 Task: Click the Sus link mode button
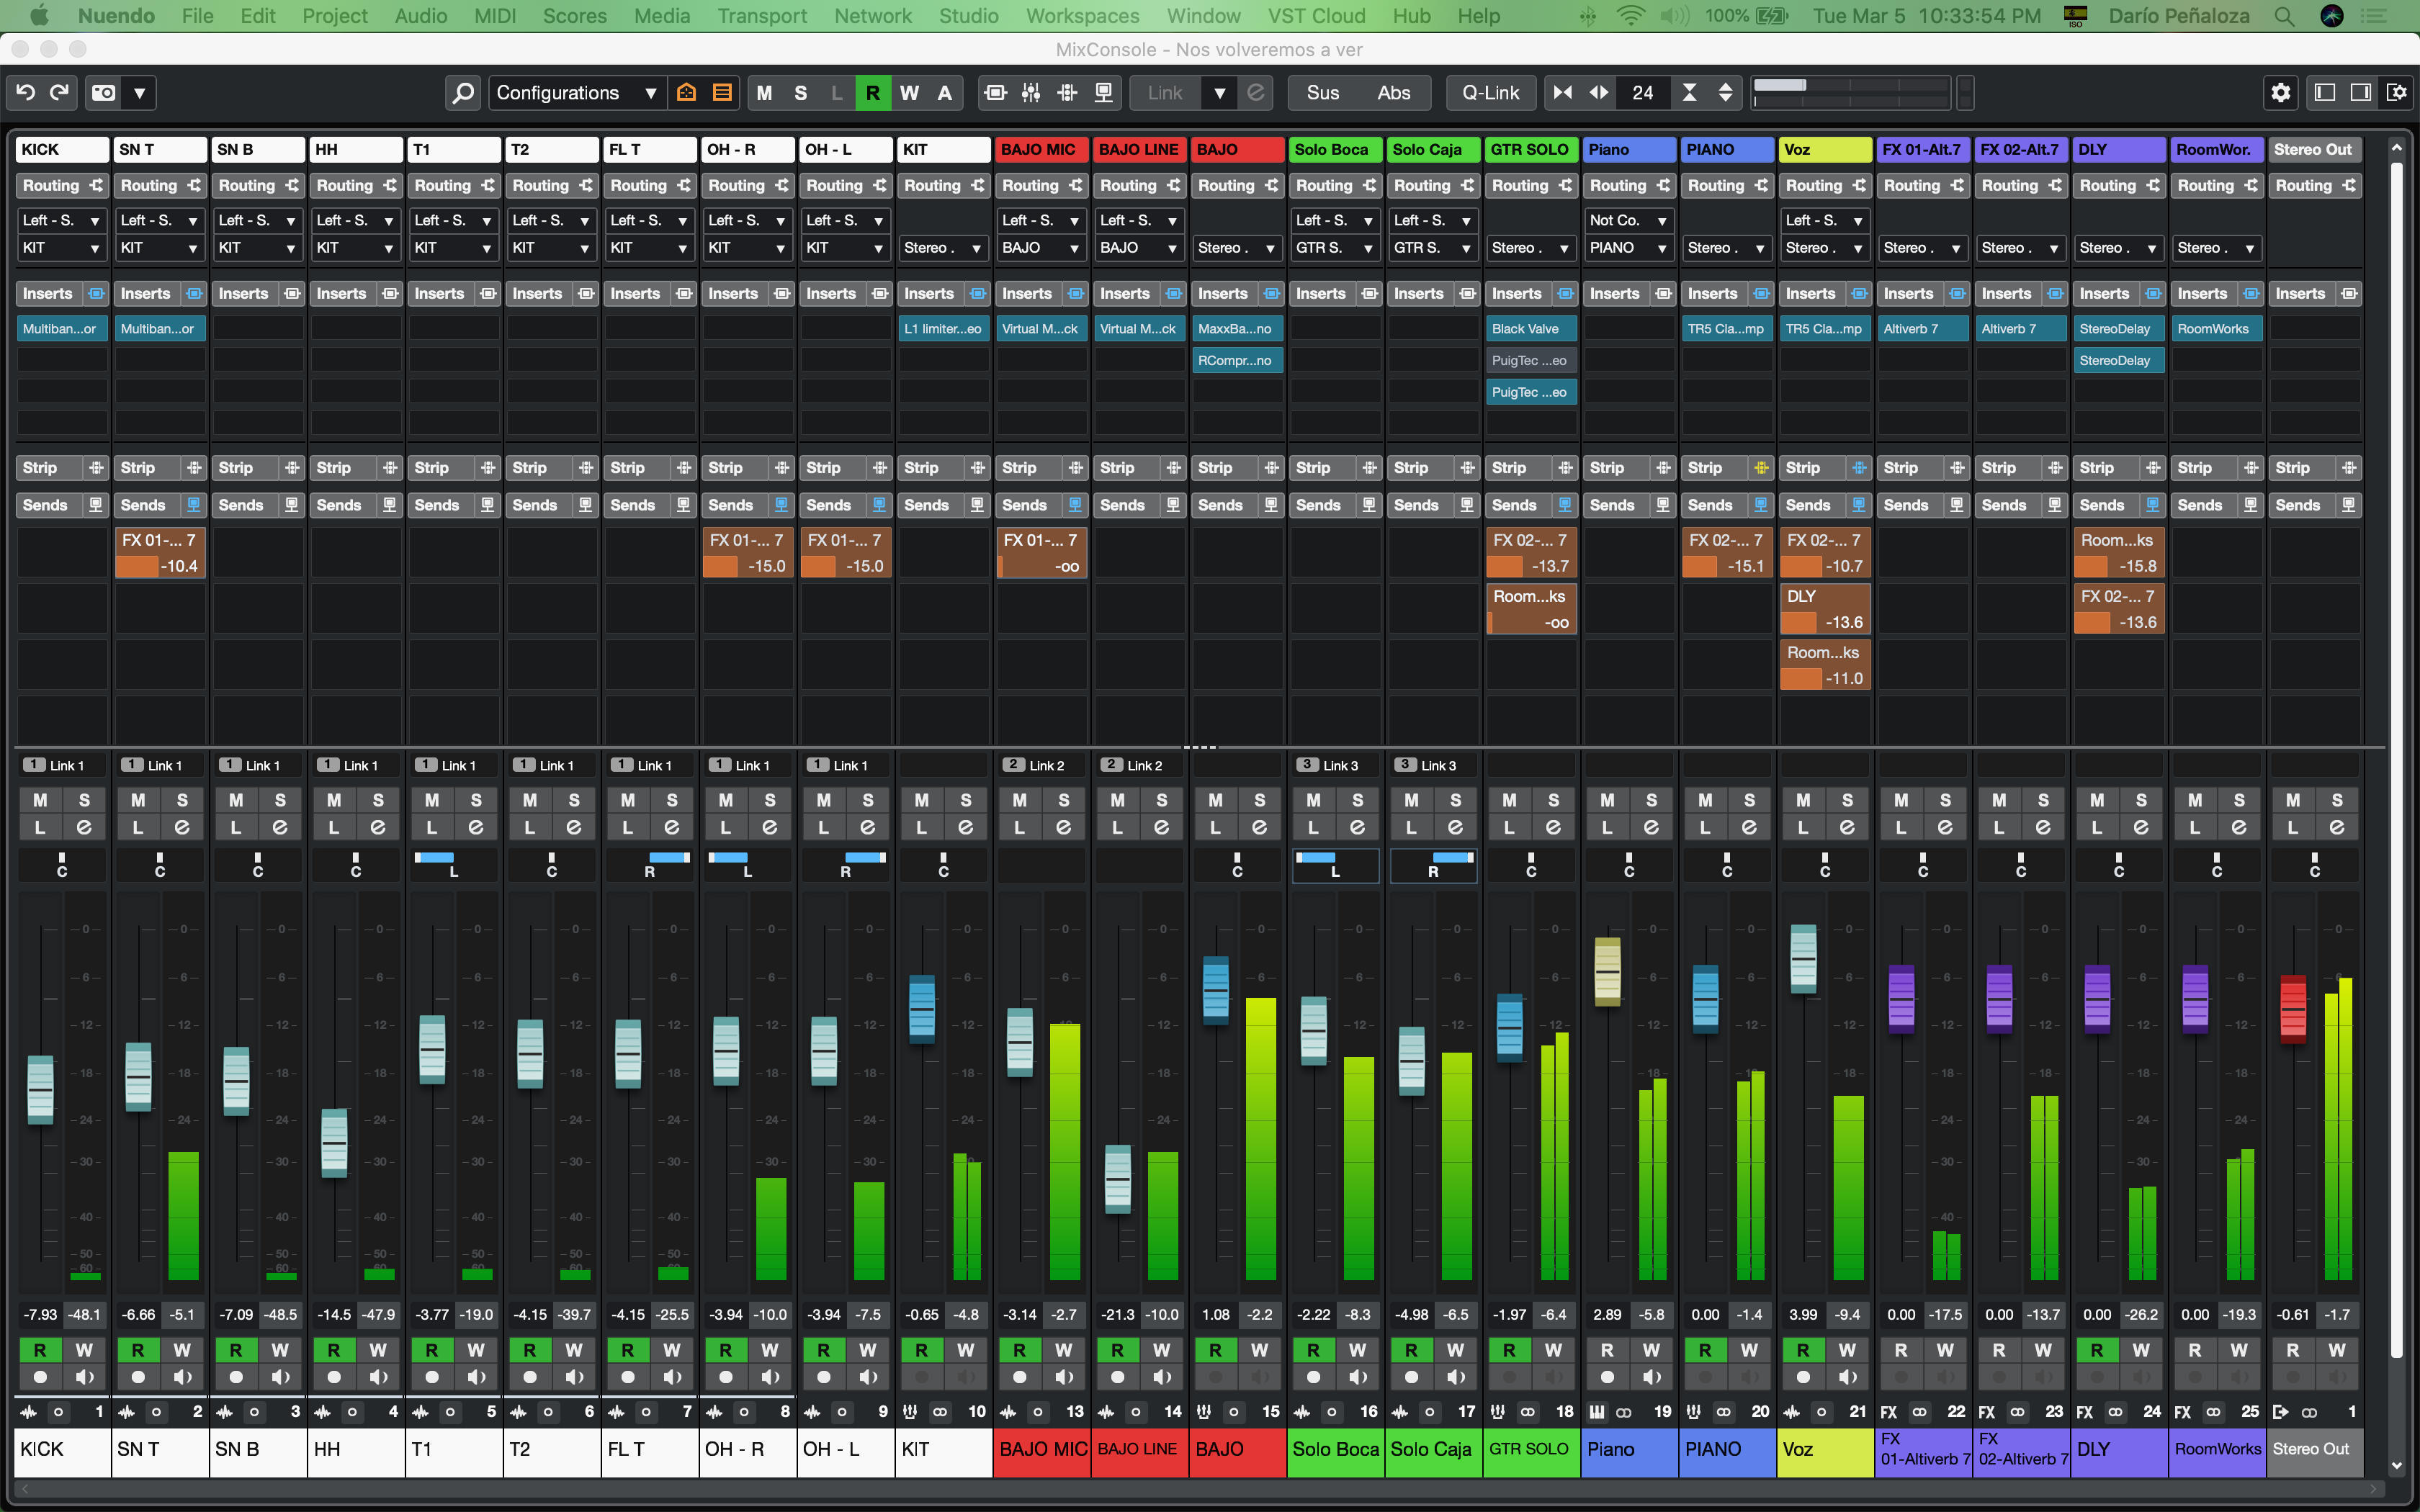click(1322, 93)
